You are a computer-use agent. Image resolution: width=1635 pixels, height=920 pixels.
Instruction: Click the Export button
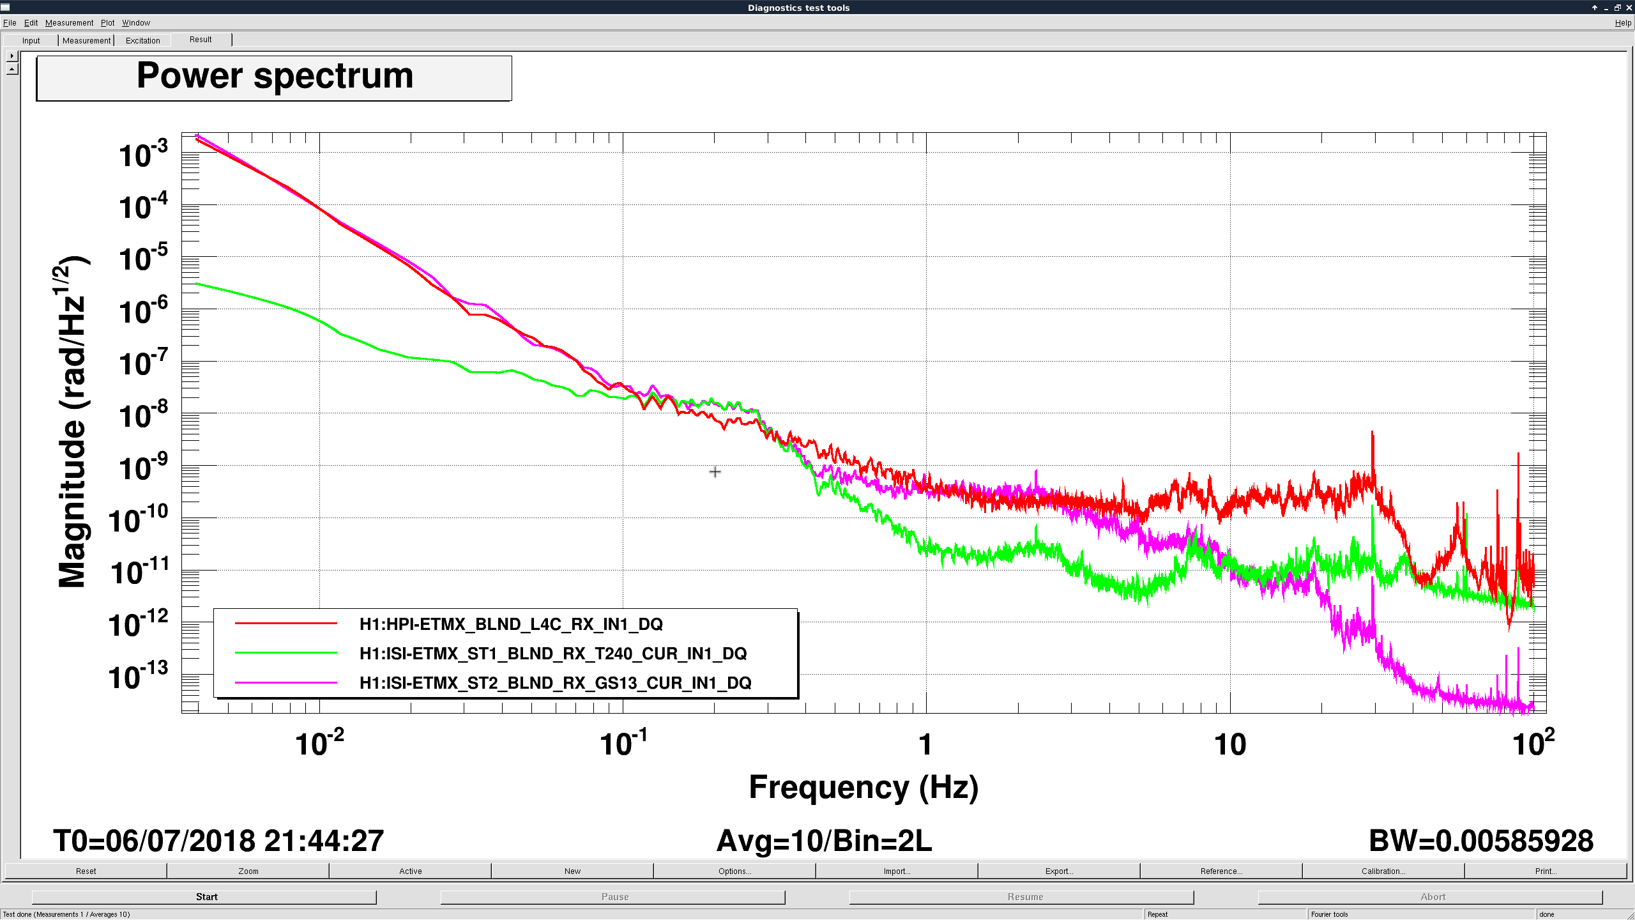(1059, 871)
